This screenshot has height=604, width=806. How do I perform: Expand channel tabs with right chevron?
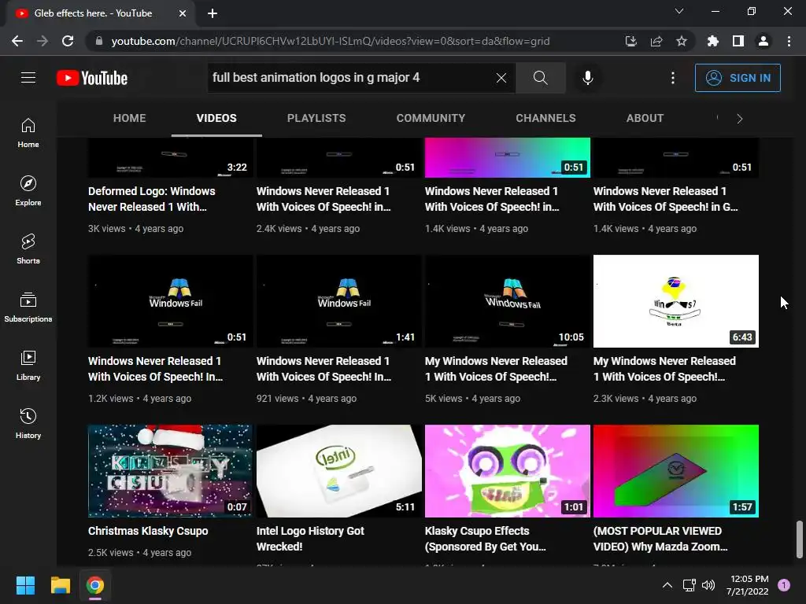740,119
